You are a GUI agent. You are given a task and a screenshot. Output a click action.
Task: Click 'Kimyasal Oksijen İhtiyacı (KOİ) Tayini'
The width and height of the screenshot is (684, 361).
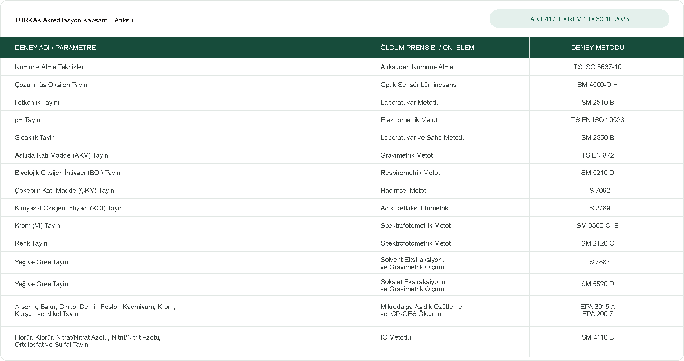click(70, 208)
